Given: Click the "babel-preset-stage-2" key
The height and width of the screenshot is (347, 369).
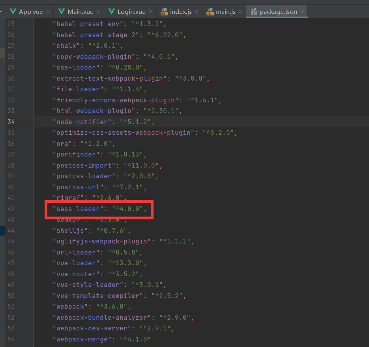Looking at the screenshot, I should click(x=96, y=35).
